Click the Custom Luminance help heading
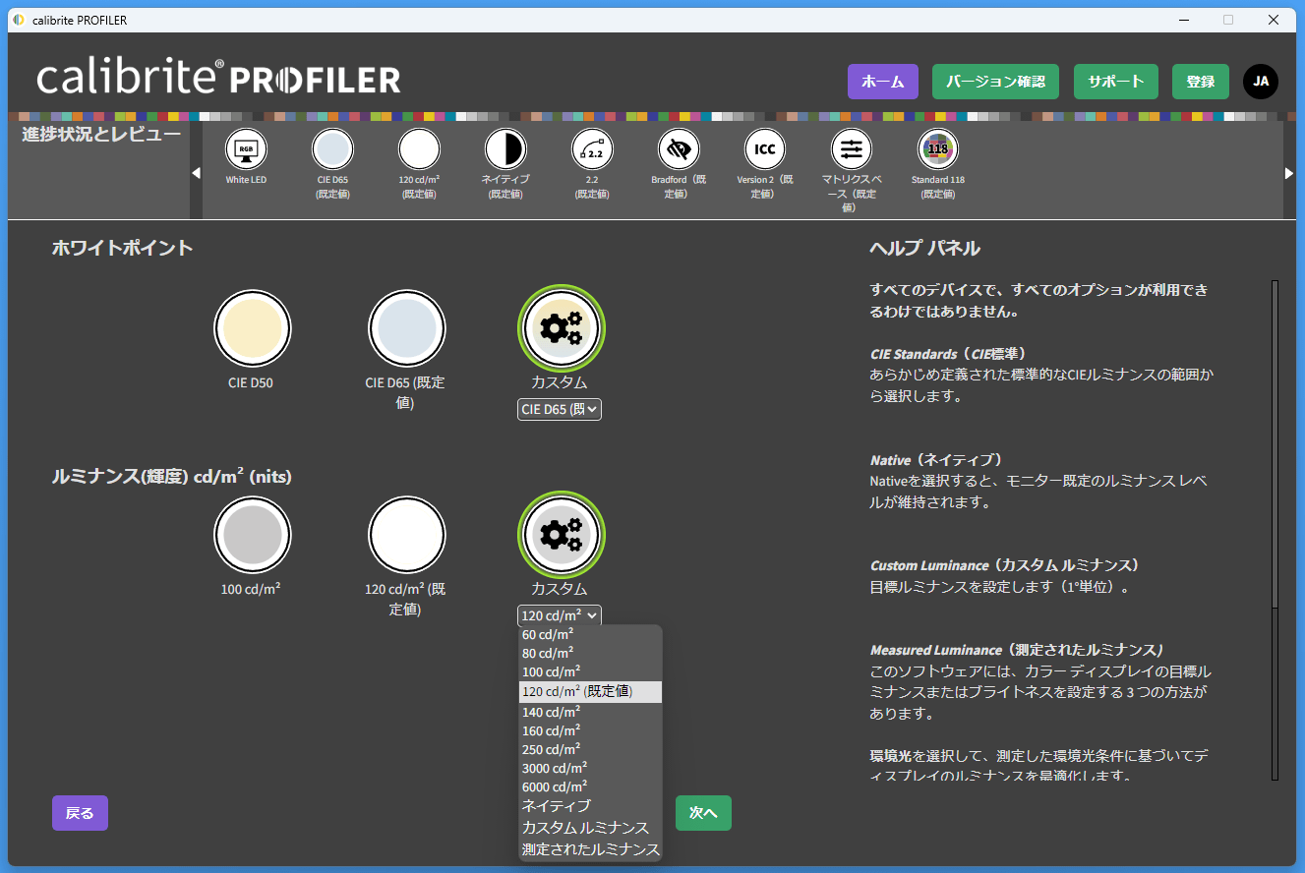1305x873 pixels. [1004, 565]
